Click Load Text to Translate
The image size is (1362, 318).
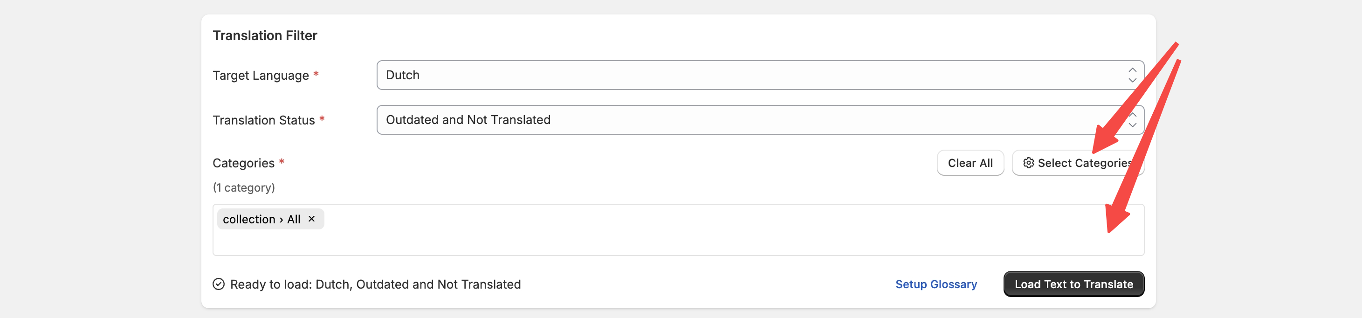click(1073, 284)
